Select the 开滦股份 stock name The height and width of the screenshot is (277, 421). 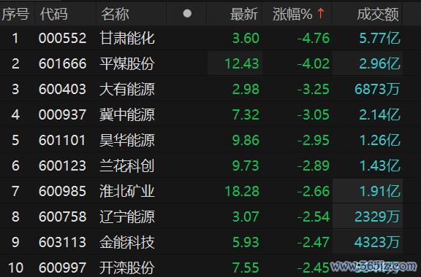pyautogui.click(x=127, y=268)
